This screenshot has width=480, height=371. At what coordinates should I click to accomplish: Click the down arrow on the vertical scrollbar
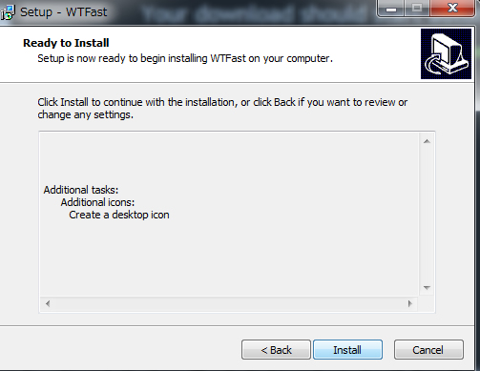pyautogui.click(x=427, y=288)
